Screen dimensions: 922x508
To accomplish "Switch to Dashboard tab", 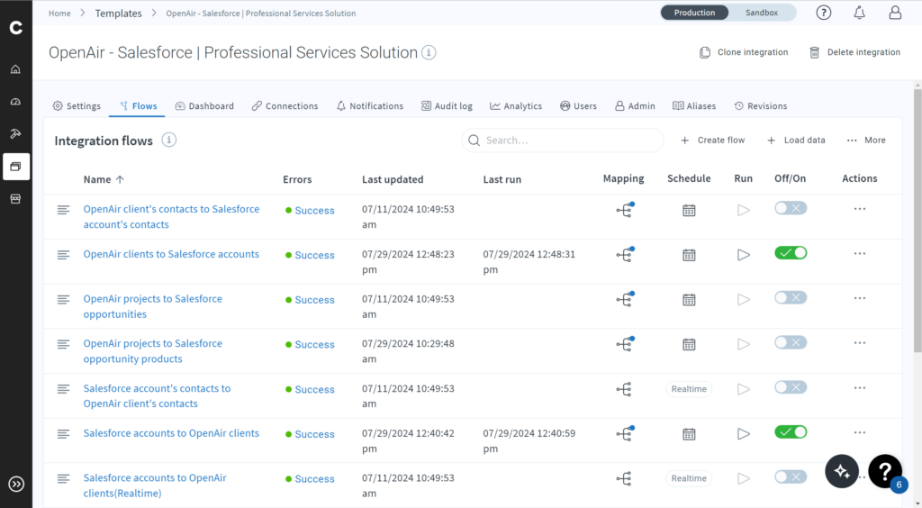I will (x=204, y=106).
